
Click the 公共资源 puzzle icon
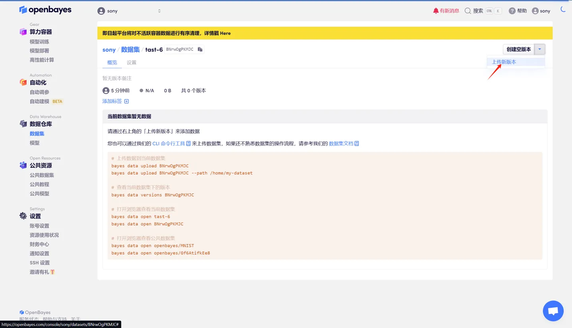[23, 165]
